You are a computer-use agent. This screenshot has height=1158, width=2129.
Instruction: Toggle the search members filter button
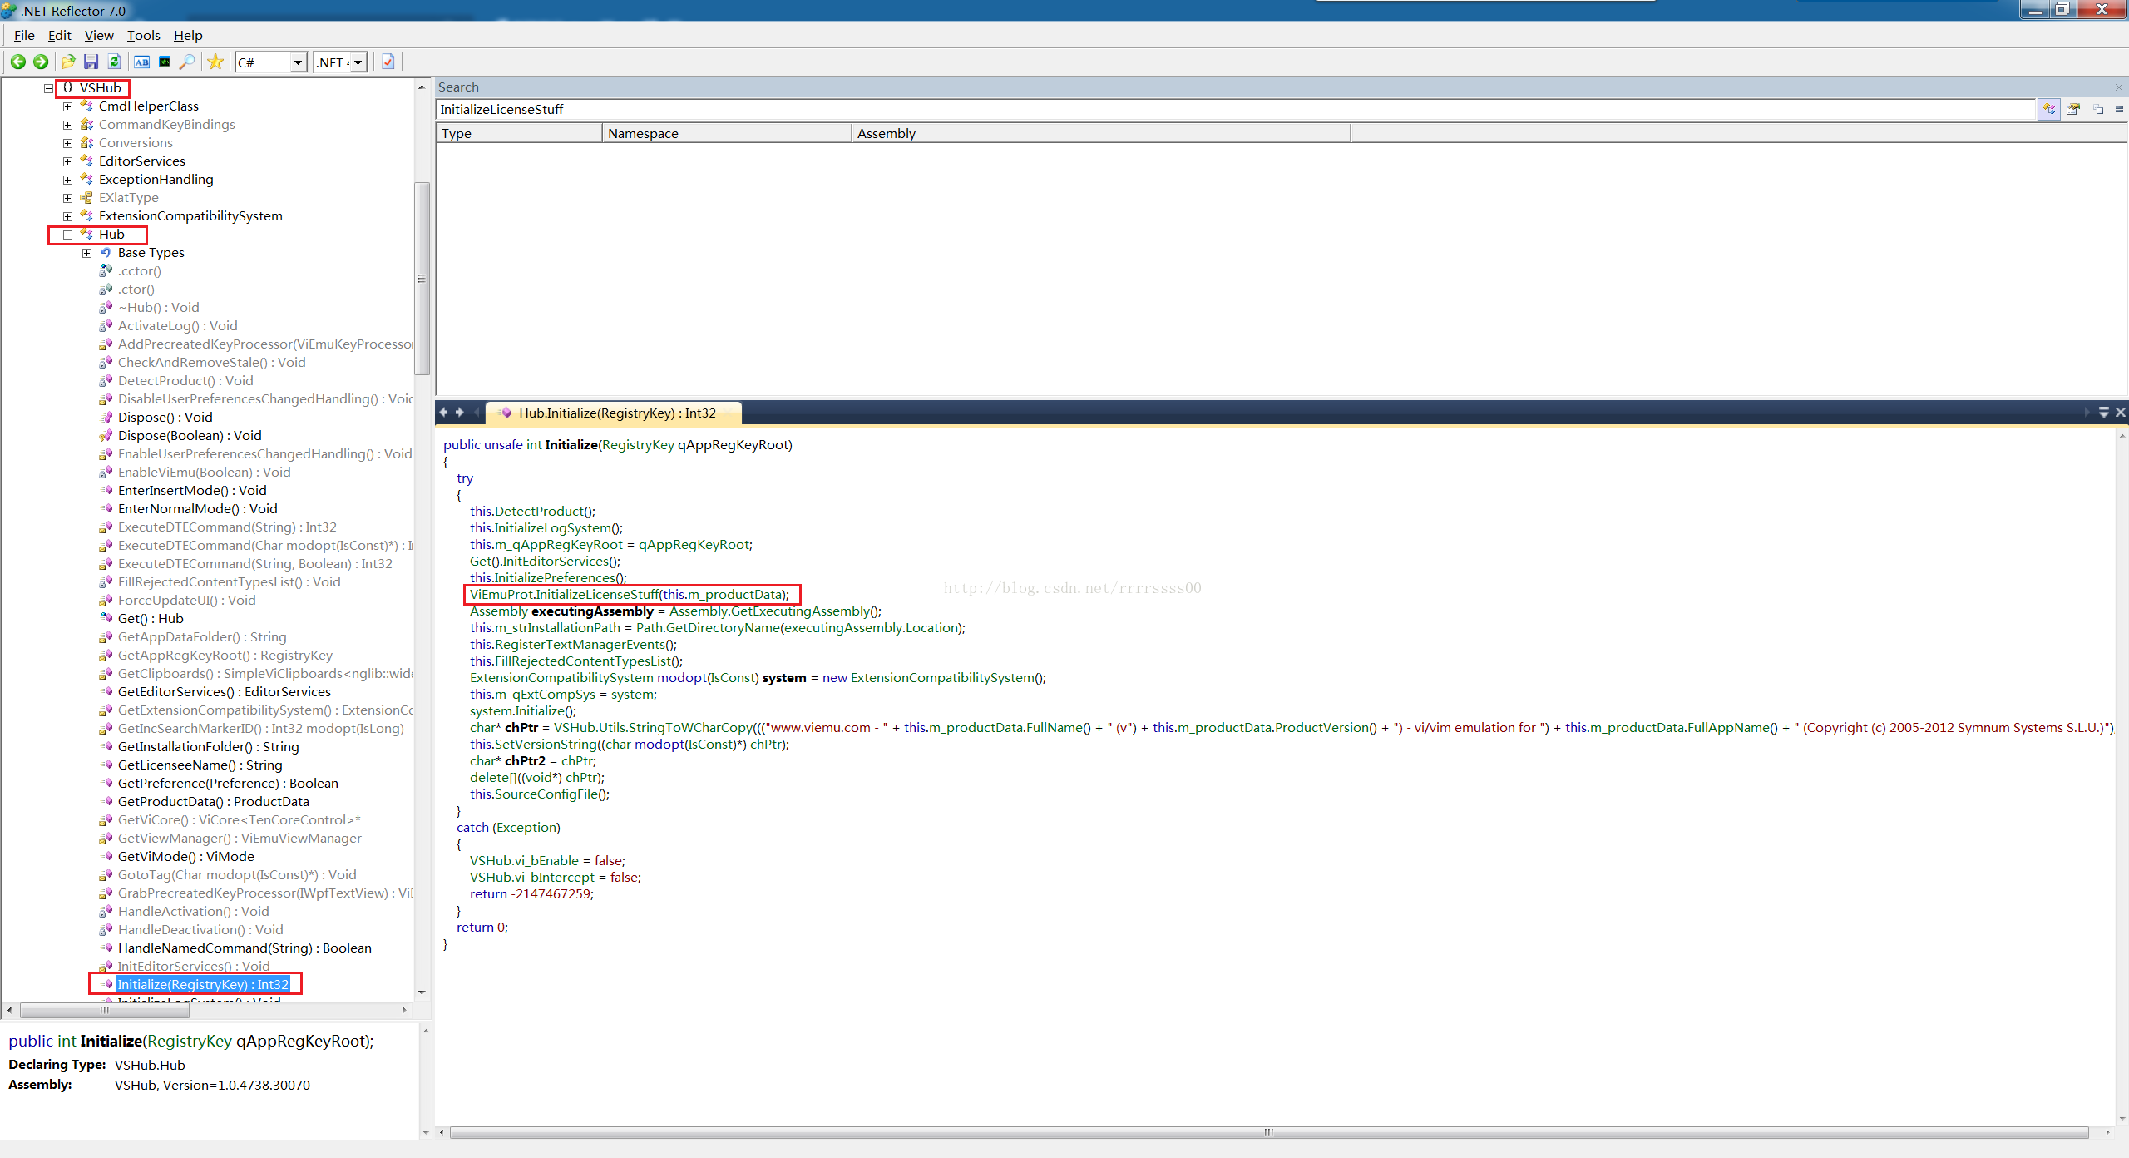point(2072,109)
